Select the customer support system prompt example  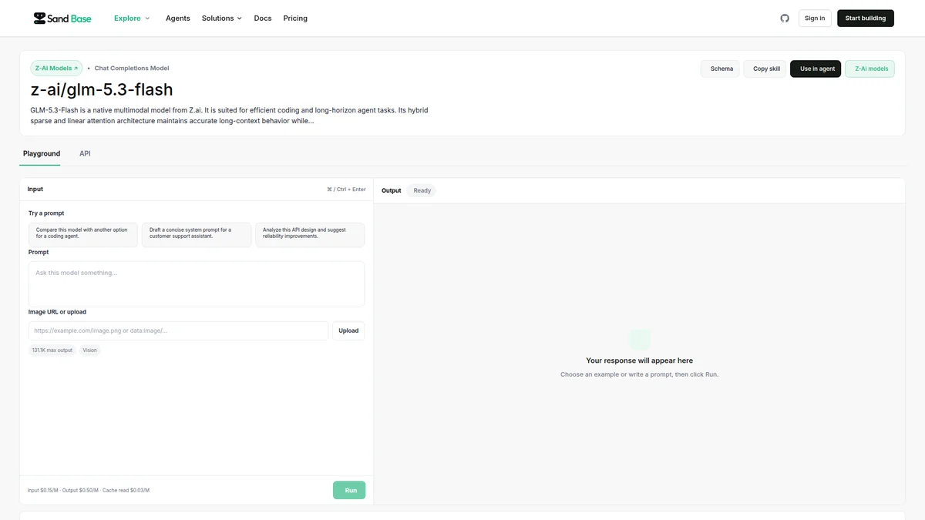pos(197,235)
